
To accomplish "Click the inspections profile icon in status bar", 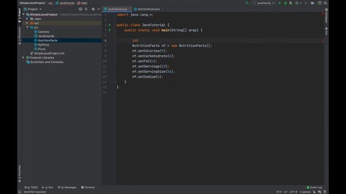I will 320,192.
